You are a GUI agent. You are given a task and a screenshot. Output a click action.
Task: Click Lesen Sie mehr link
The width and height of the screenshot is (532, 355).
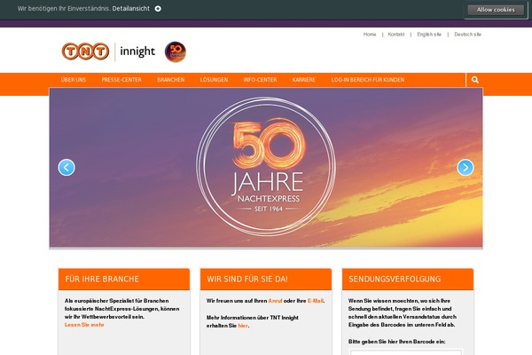pyautogui.click(x=84, y=325)
